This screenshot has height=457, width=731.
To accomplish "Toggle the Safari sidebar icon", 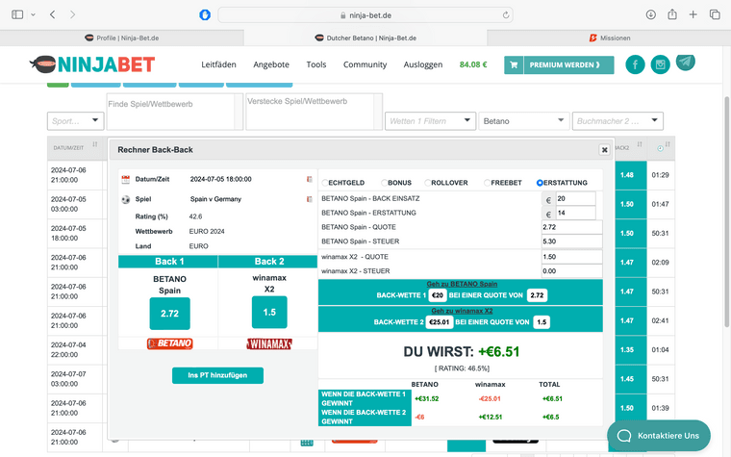I will tap(17, 14).
